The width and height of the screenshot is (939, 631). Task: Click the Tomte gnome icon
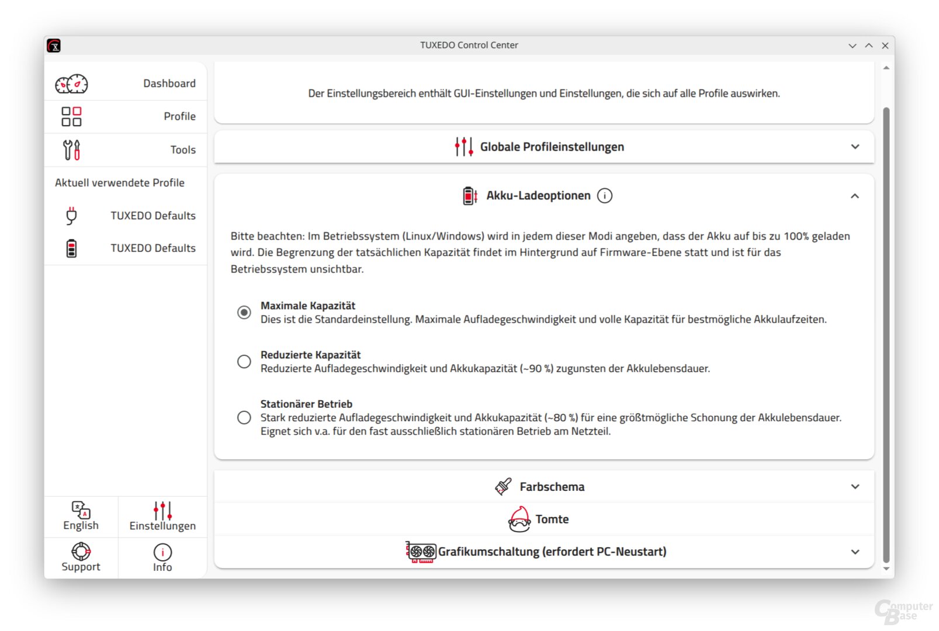[x=519, y=519]
